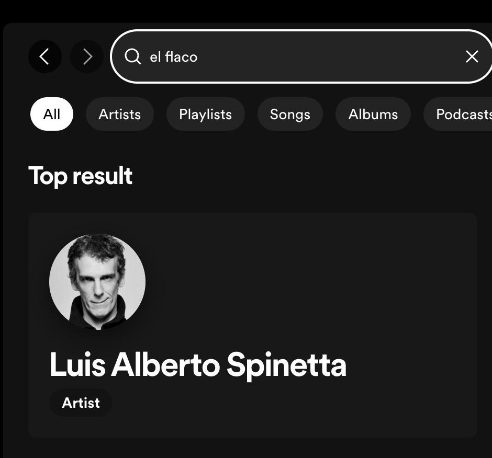The width and height of the screenshot is (492, 458).
Task: Click empty area of the top result card
Action: click(x=314, y=282)
